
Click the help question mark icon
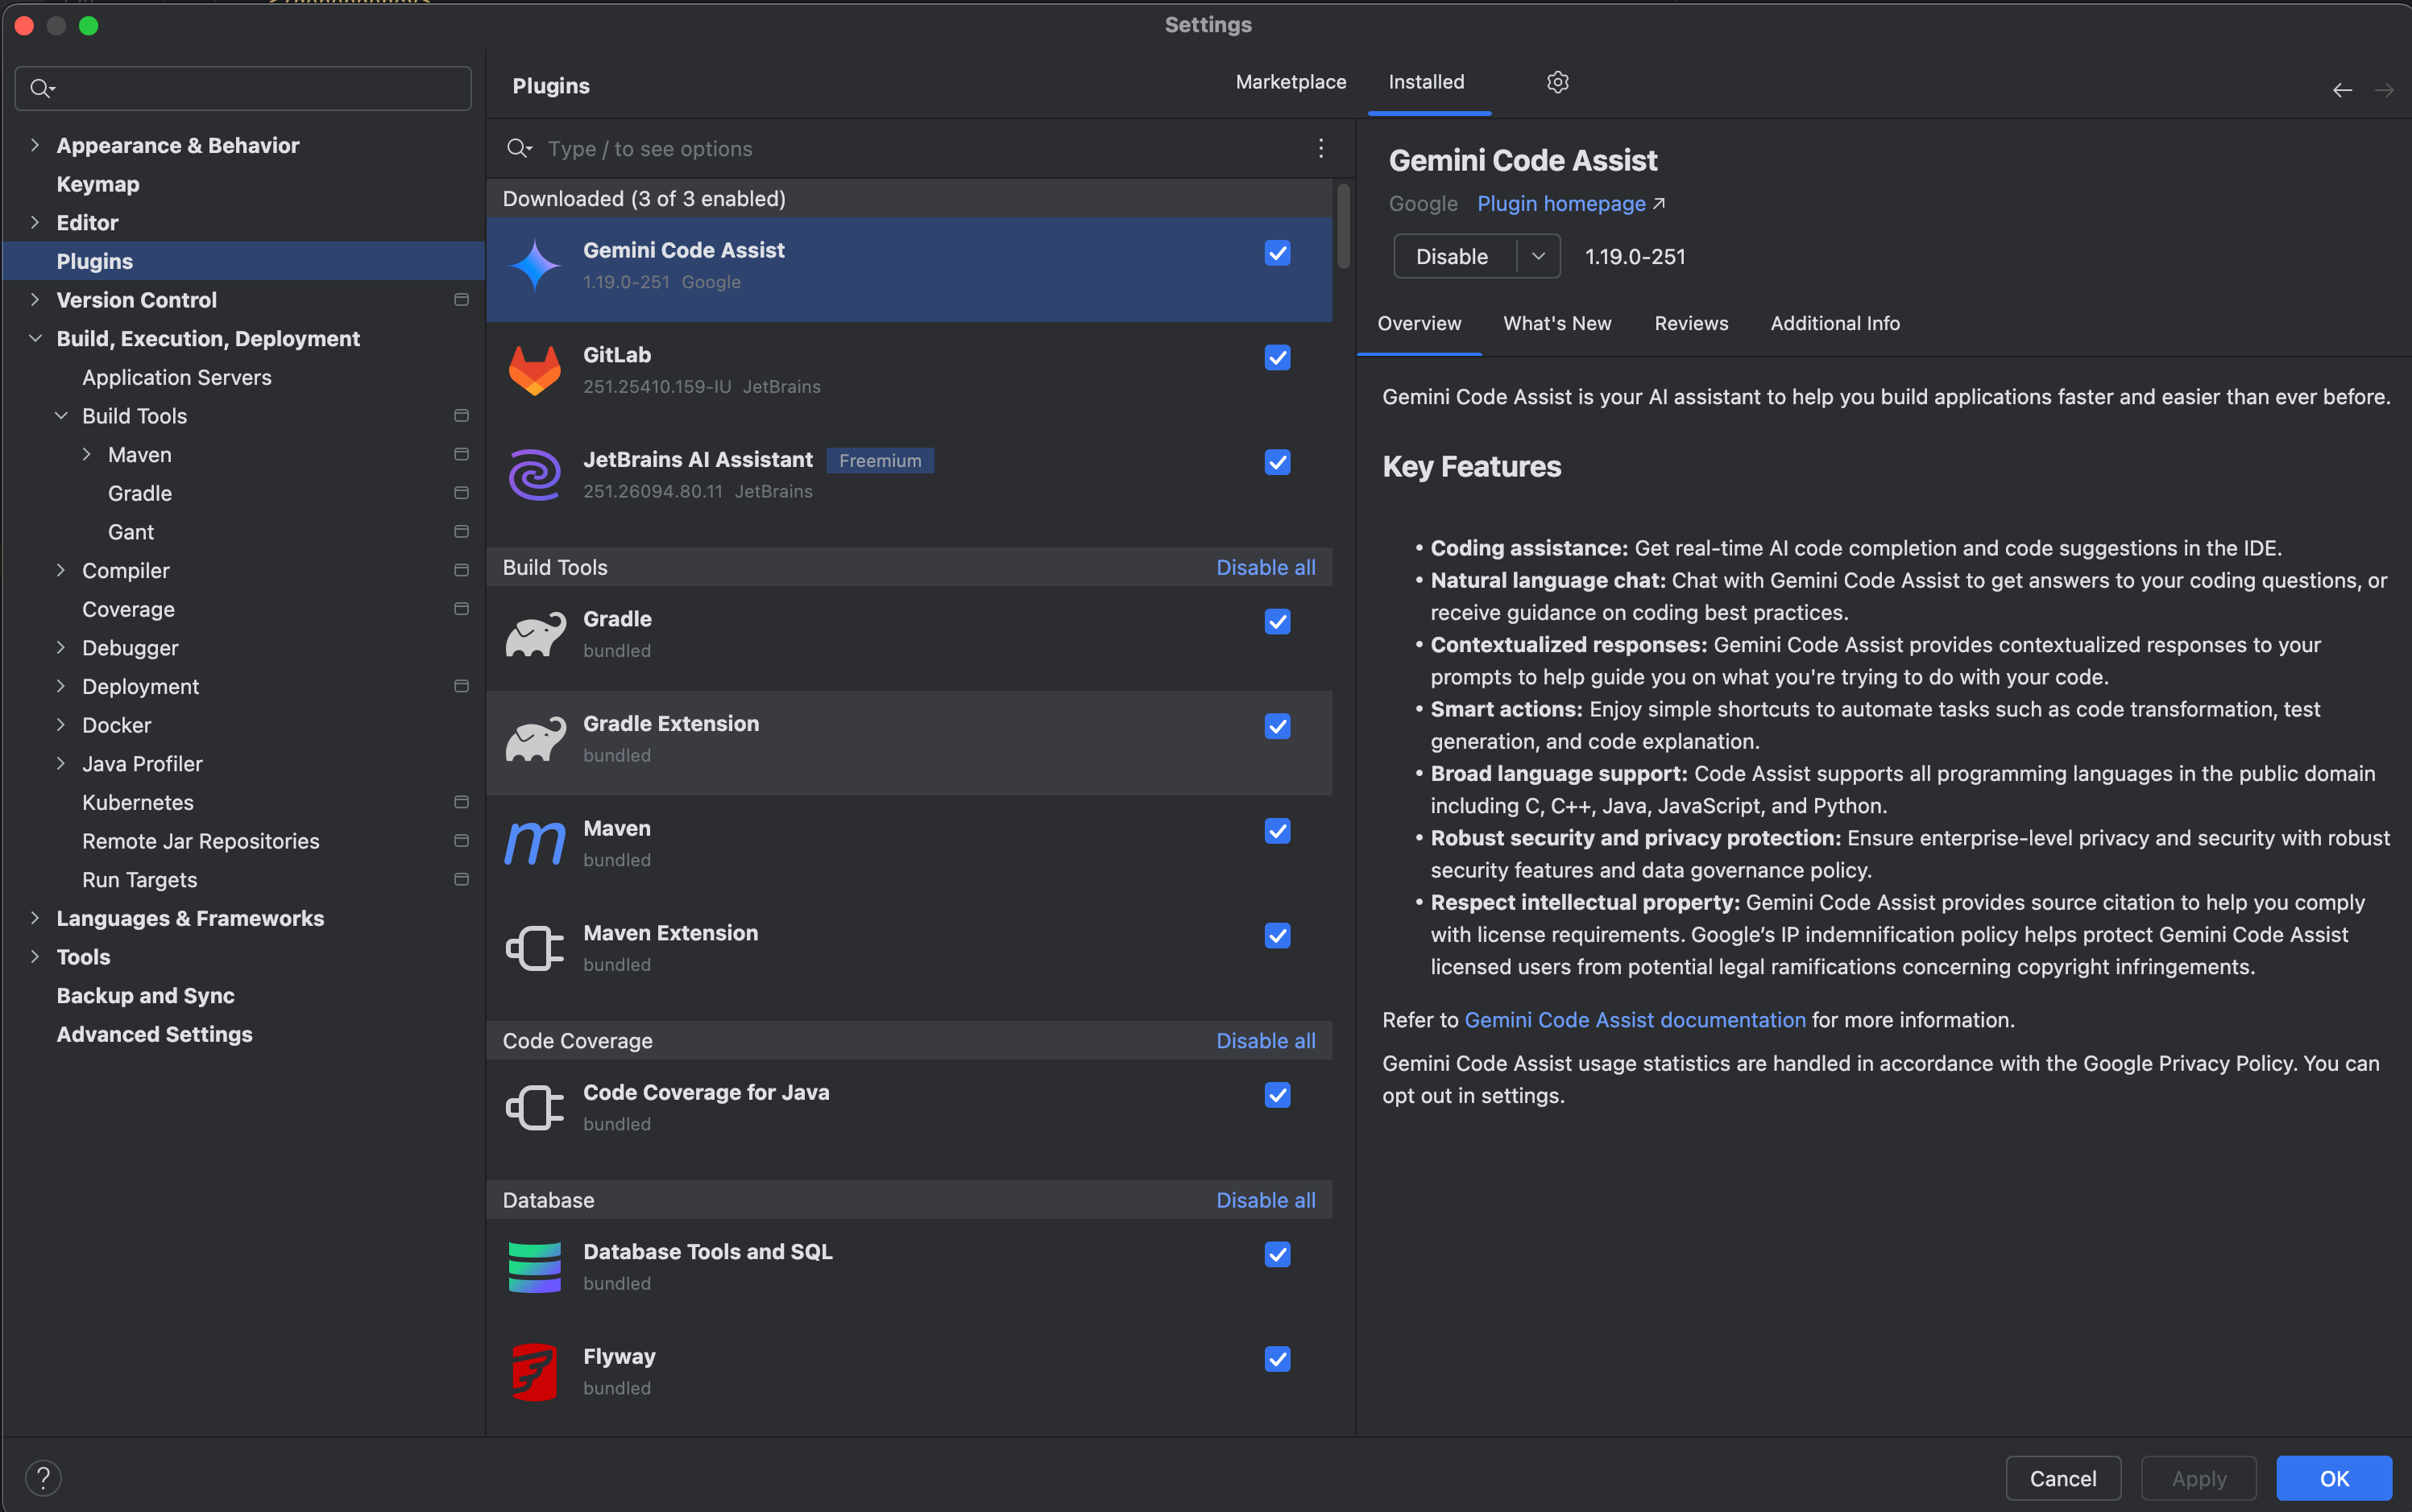pyautogui.click(x=43, y=1477)
